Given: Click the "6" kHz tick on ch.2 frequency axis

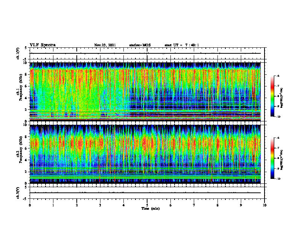Looking at the screenshot, I should point(26,148).
